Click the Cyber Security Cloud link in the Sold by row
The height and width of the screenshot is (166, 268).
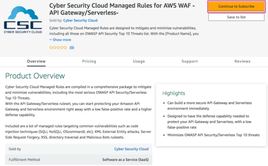(131, 149)
